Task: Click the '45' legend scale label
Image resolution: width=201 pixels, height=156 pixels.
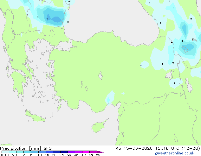Action: [x=91, y=155]
